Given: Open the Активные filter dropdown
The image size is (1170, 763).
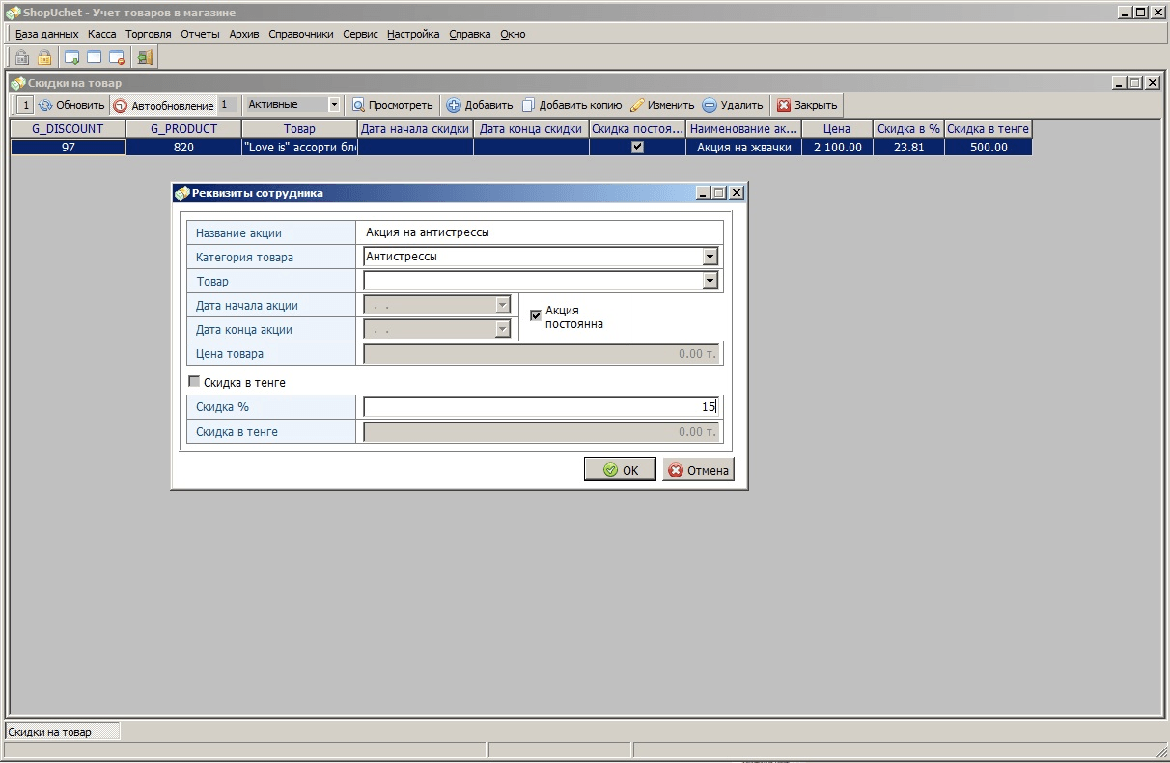Looking at the screenshot, I should click(334, 104).
